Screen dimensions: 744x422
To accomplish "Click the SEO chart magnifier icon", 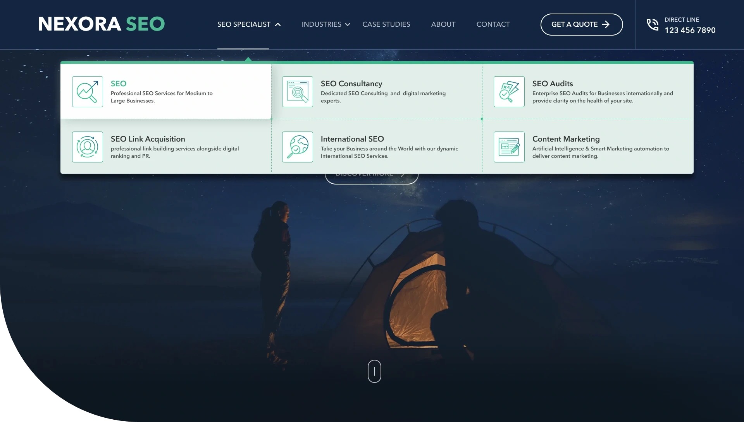I will [x=88, y=92].
